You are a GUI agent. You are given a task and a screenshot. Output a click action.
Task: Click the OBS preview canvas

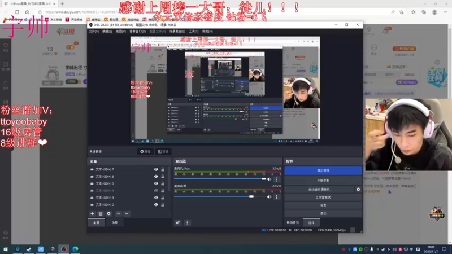[x=225, y=90]
